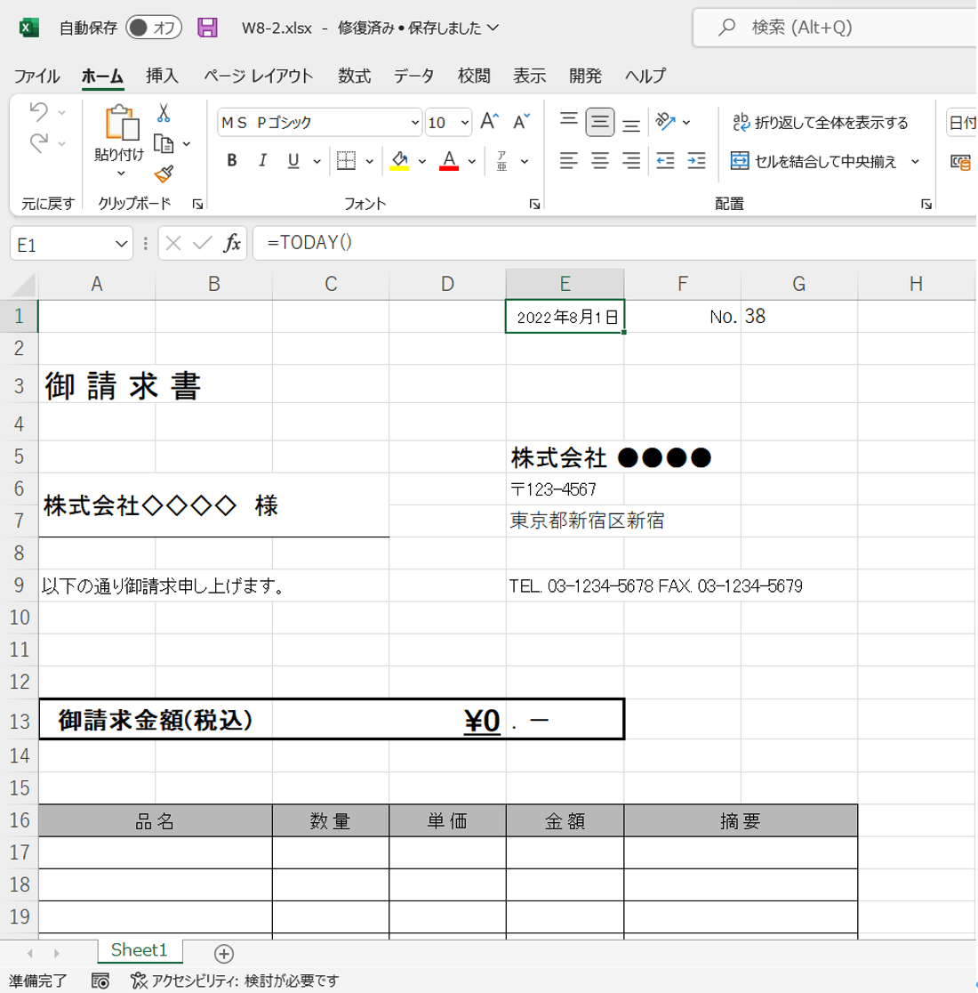Click the Cut scissors icon
Viewport: 978px width, 993px height.
(x=163, y=110)
